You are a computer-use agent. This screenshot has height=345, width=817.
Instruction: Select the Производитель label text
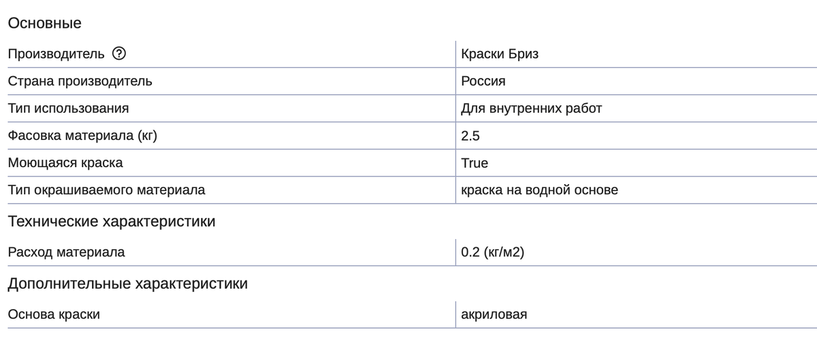click(57, 54)
